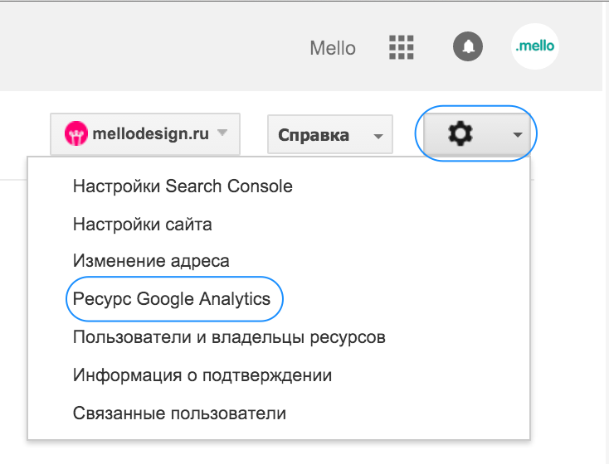Open the notifications bell
The height and width of the screenshot is (464, 609).
[x=468, y=46]
